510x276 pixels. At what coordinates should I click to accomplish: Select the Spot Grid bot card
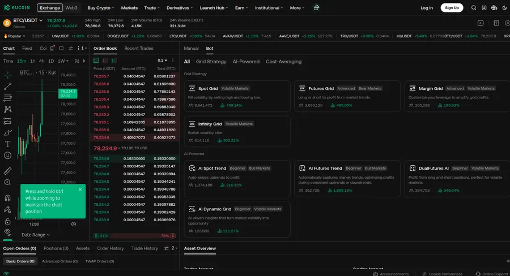[x=237, y=97]
